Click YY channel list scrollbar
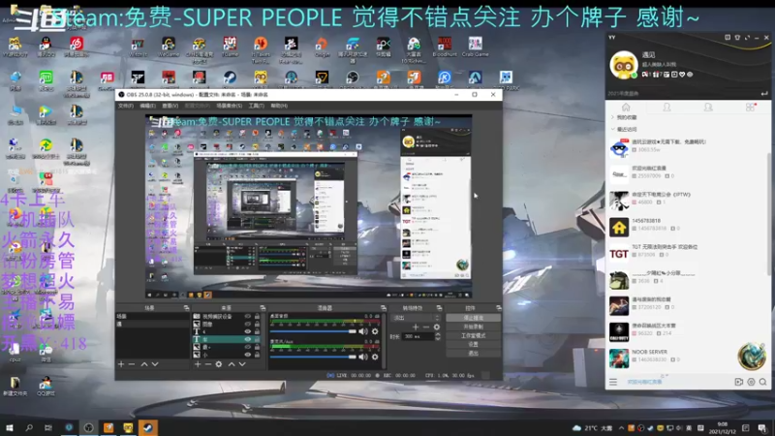Screen dimensions: 775x436 (x=768, y=212)
